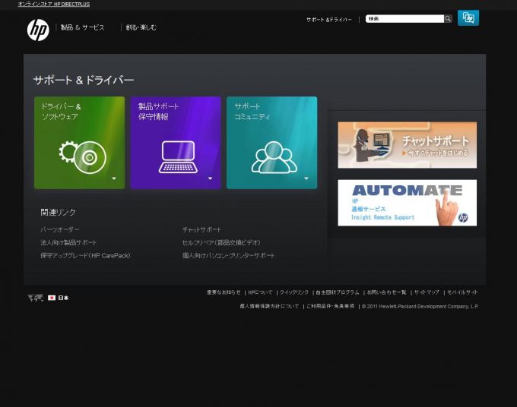This screenshot has height=407, width=517.
Task: Open チャットサポート related link
Action: (x=201, y=229)
